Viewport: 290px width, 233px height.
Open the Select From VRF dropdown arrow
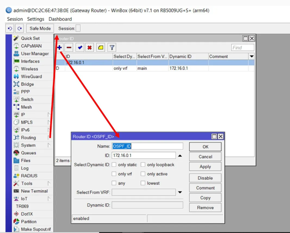coord(180,192)
